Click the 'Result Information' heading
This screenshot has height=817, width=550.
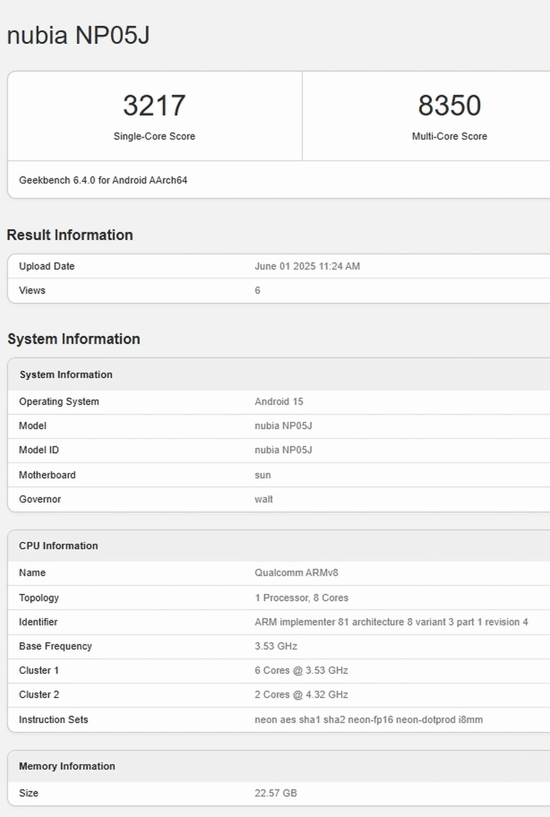point(70,235)
